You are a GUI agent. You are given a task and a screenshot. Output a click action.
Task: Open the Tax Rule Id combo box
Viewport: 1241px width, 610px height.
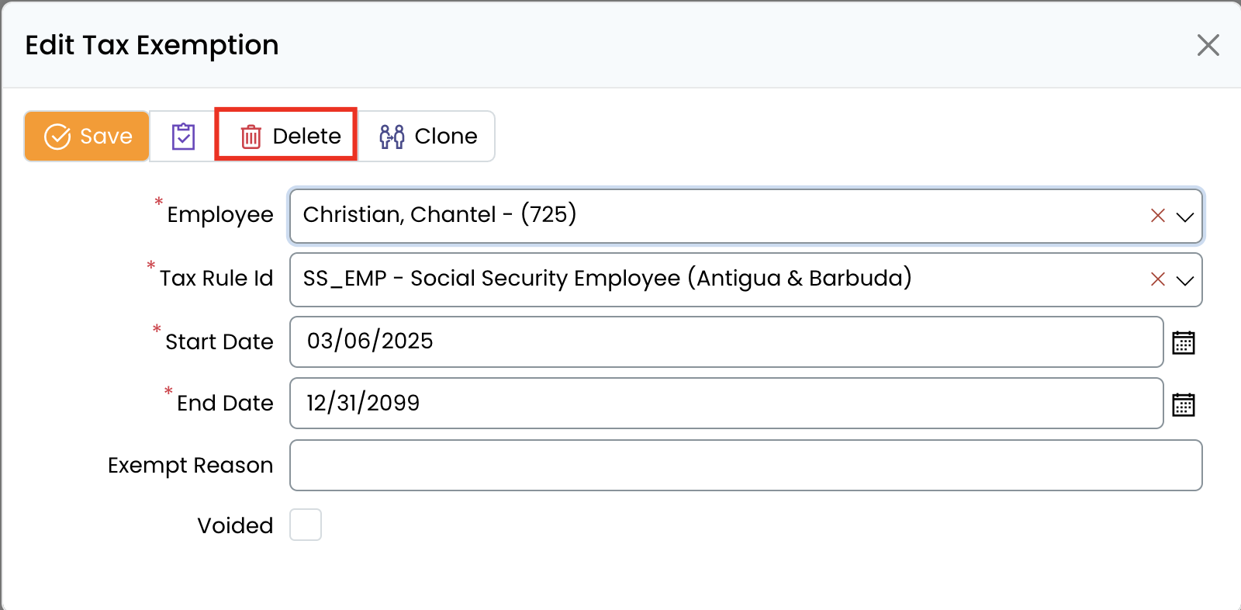tap(714, 279)
